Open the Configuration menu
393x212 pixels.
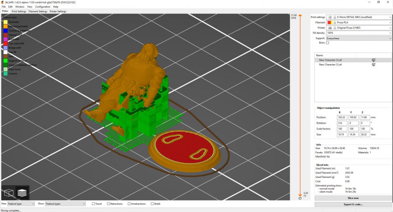[x=43, y=7]
